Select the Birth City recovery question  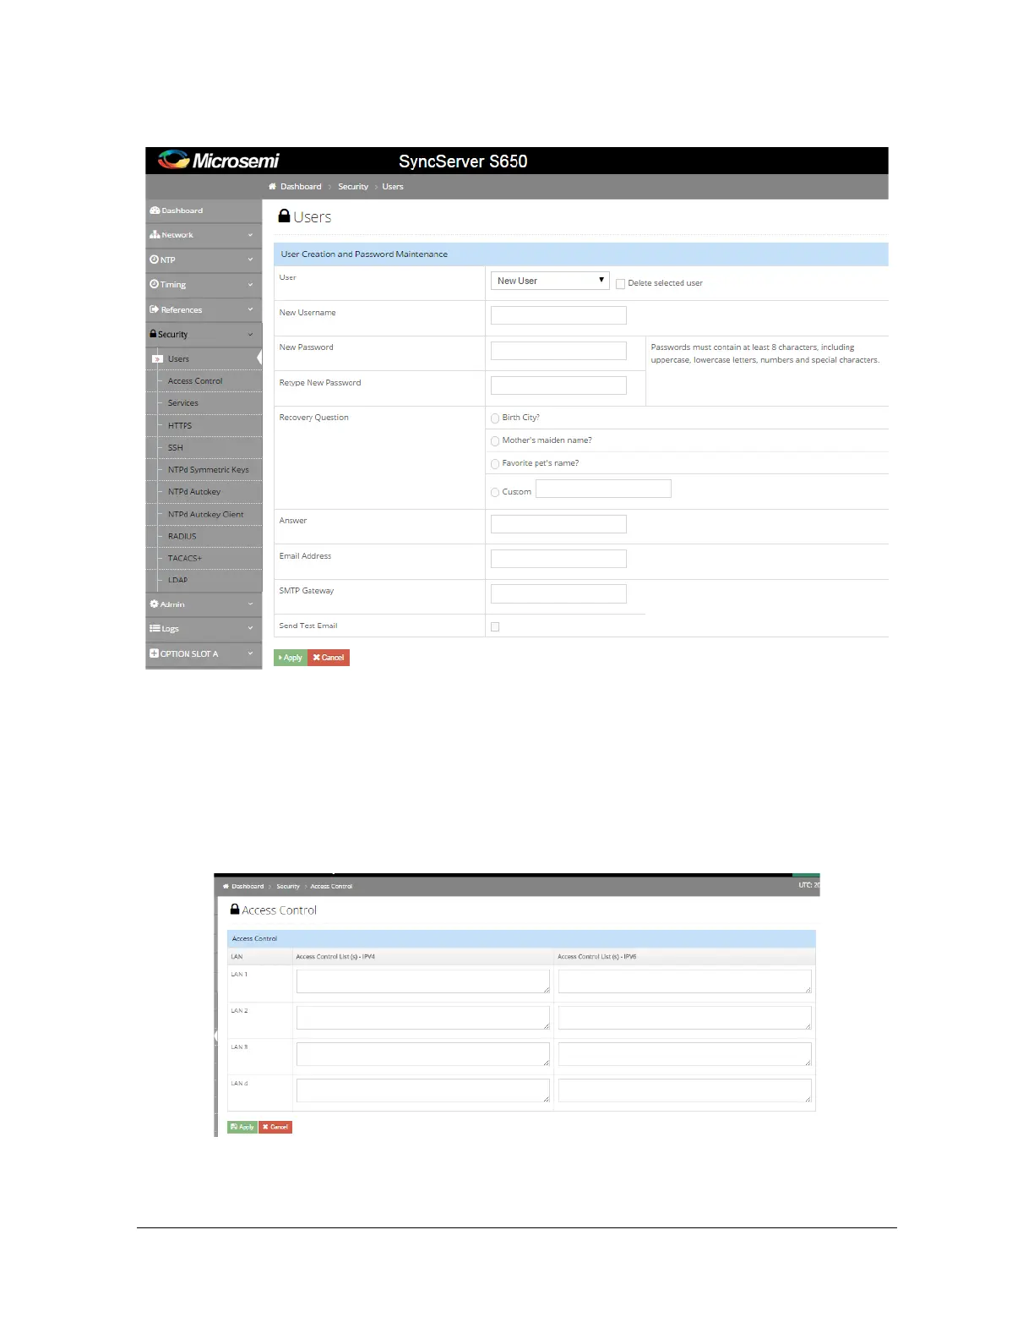coord(495,418)
